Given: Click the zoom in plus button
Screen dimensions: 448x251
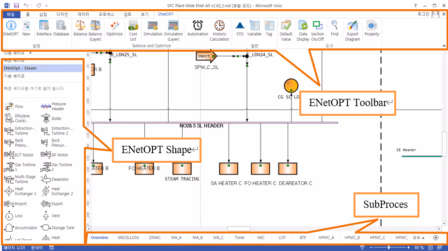Looking at the screenshot, I should pos(408,247).
